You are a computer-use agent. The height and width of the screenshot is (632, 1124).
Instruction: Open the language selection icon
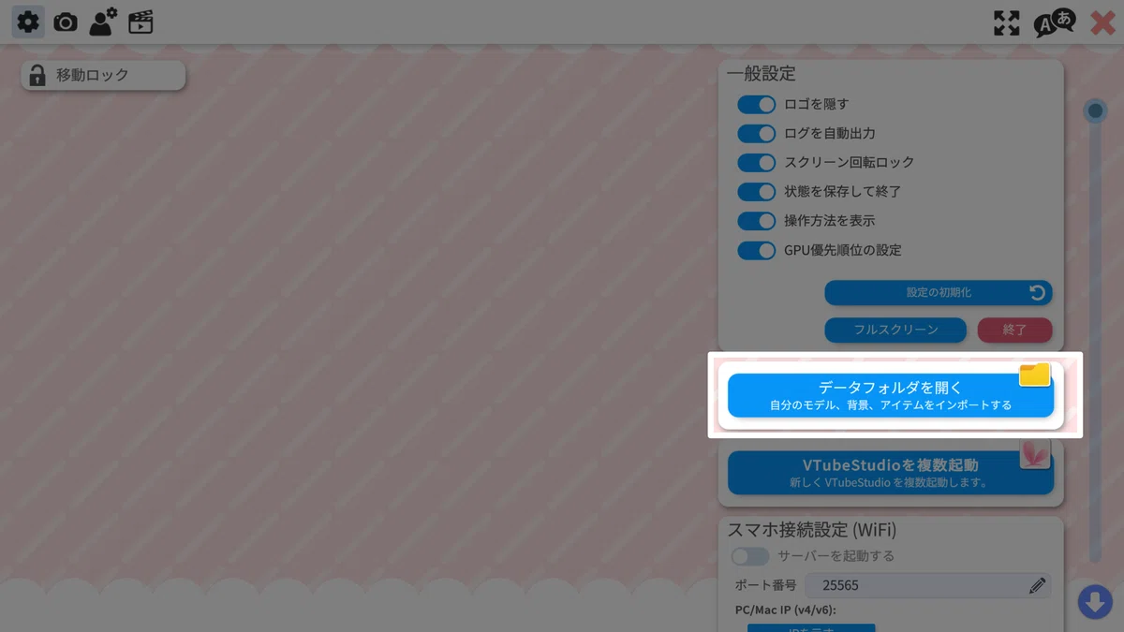[x=1055, y=22]
